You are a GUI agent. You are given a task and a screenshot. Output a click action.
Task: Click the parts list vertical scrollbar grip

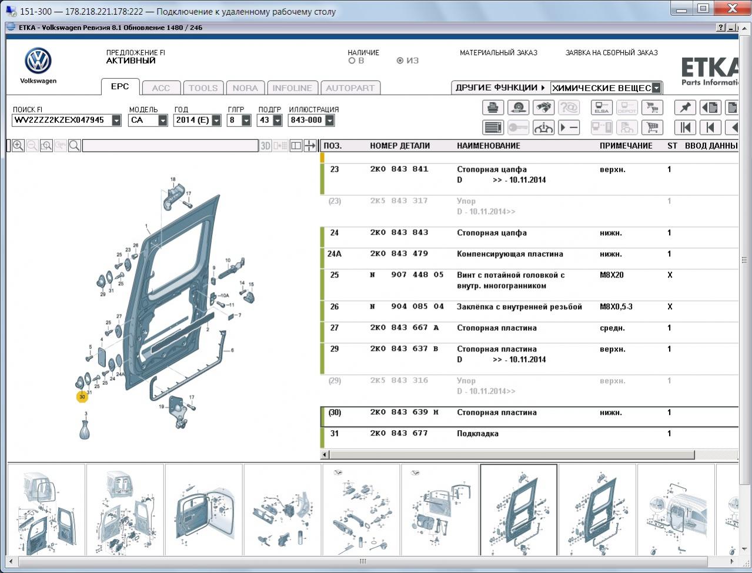(744, 260)
